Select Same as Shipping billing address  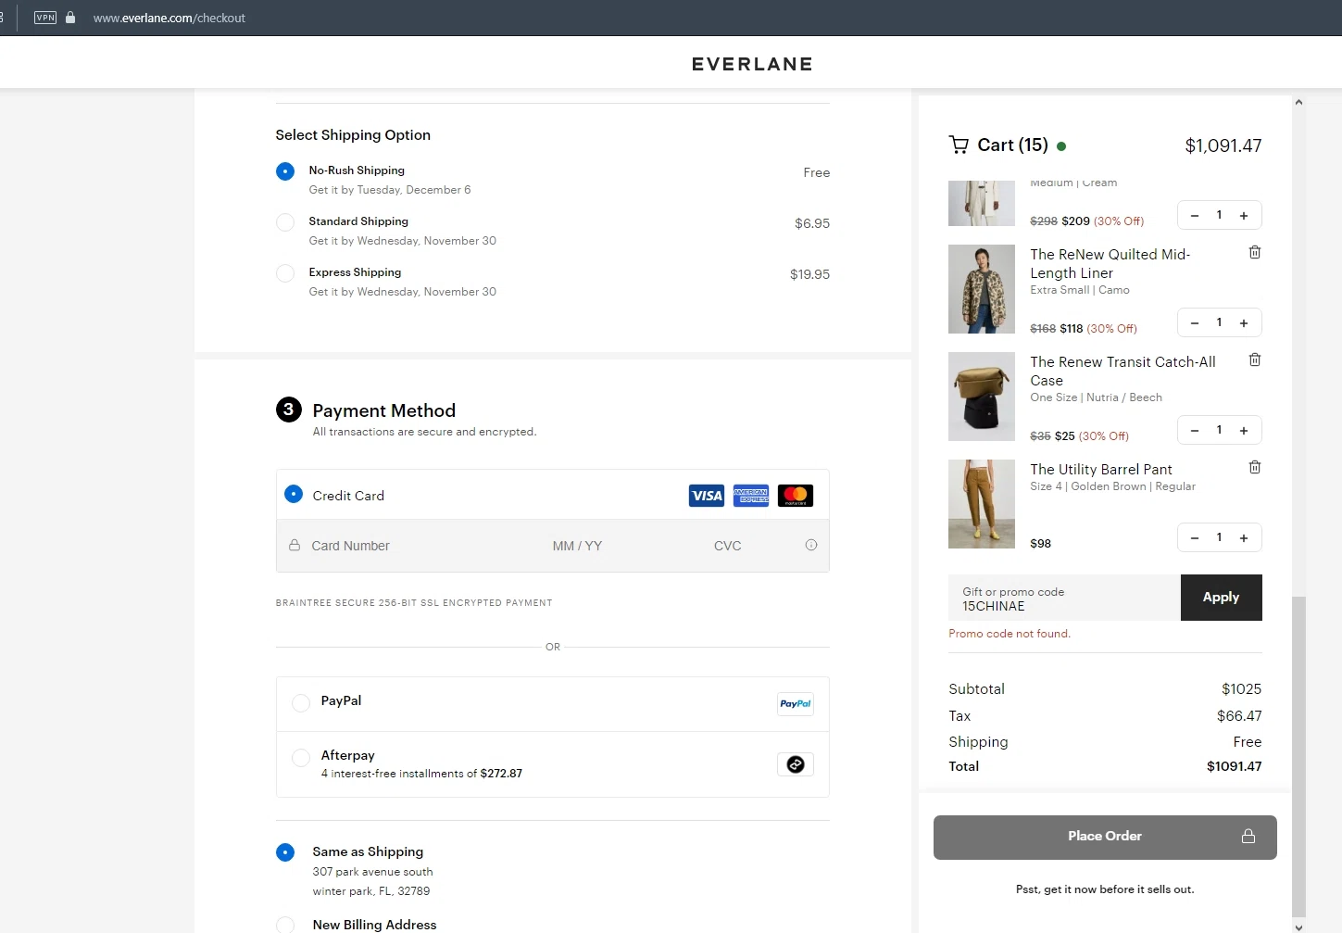coord(285,852)
